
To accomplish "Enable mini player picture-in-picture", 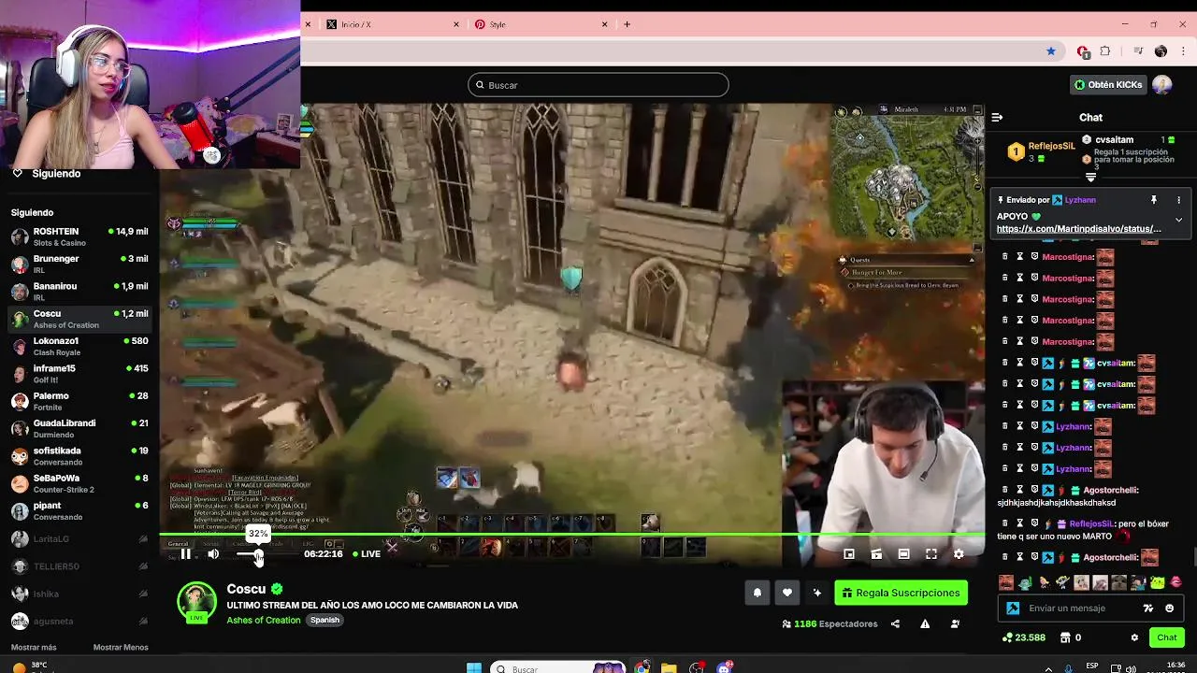I will click(849, 554).
